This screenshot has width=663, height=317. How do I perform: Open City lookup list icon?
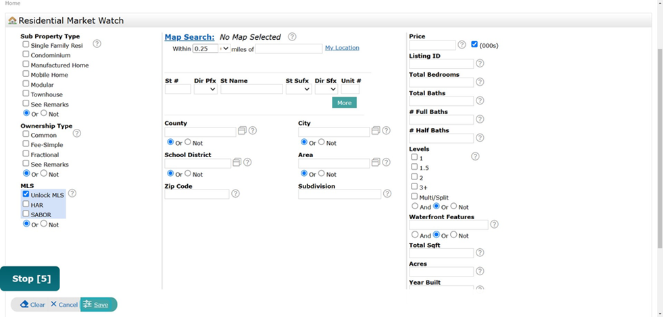(376, 130)
